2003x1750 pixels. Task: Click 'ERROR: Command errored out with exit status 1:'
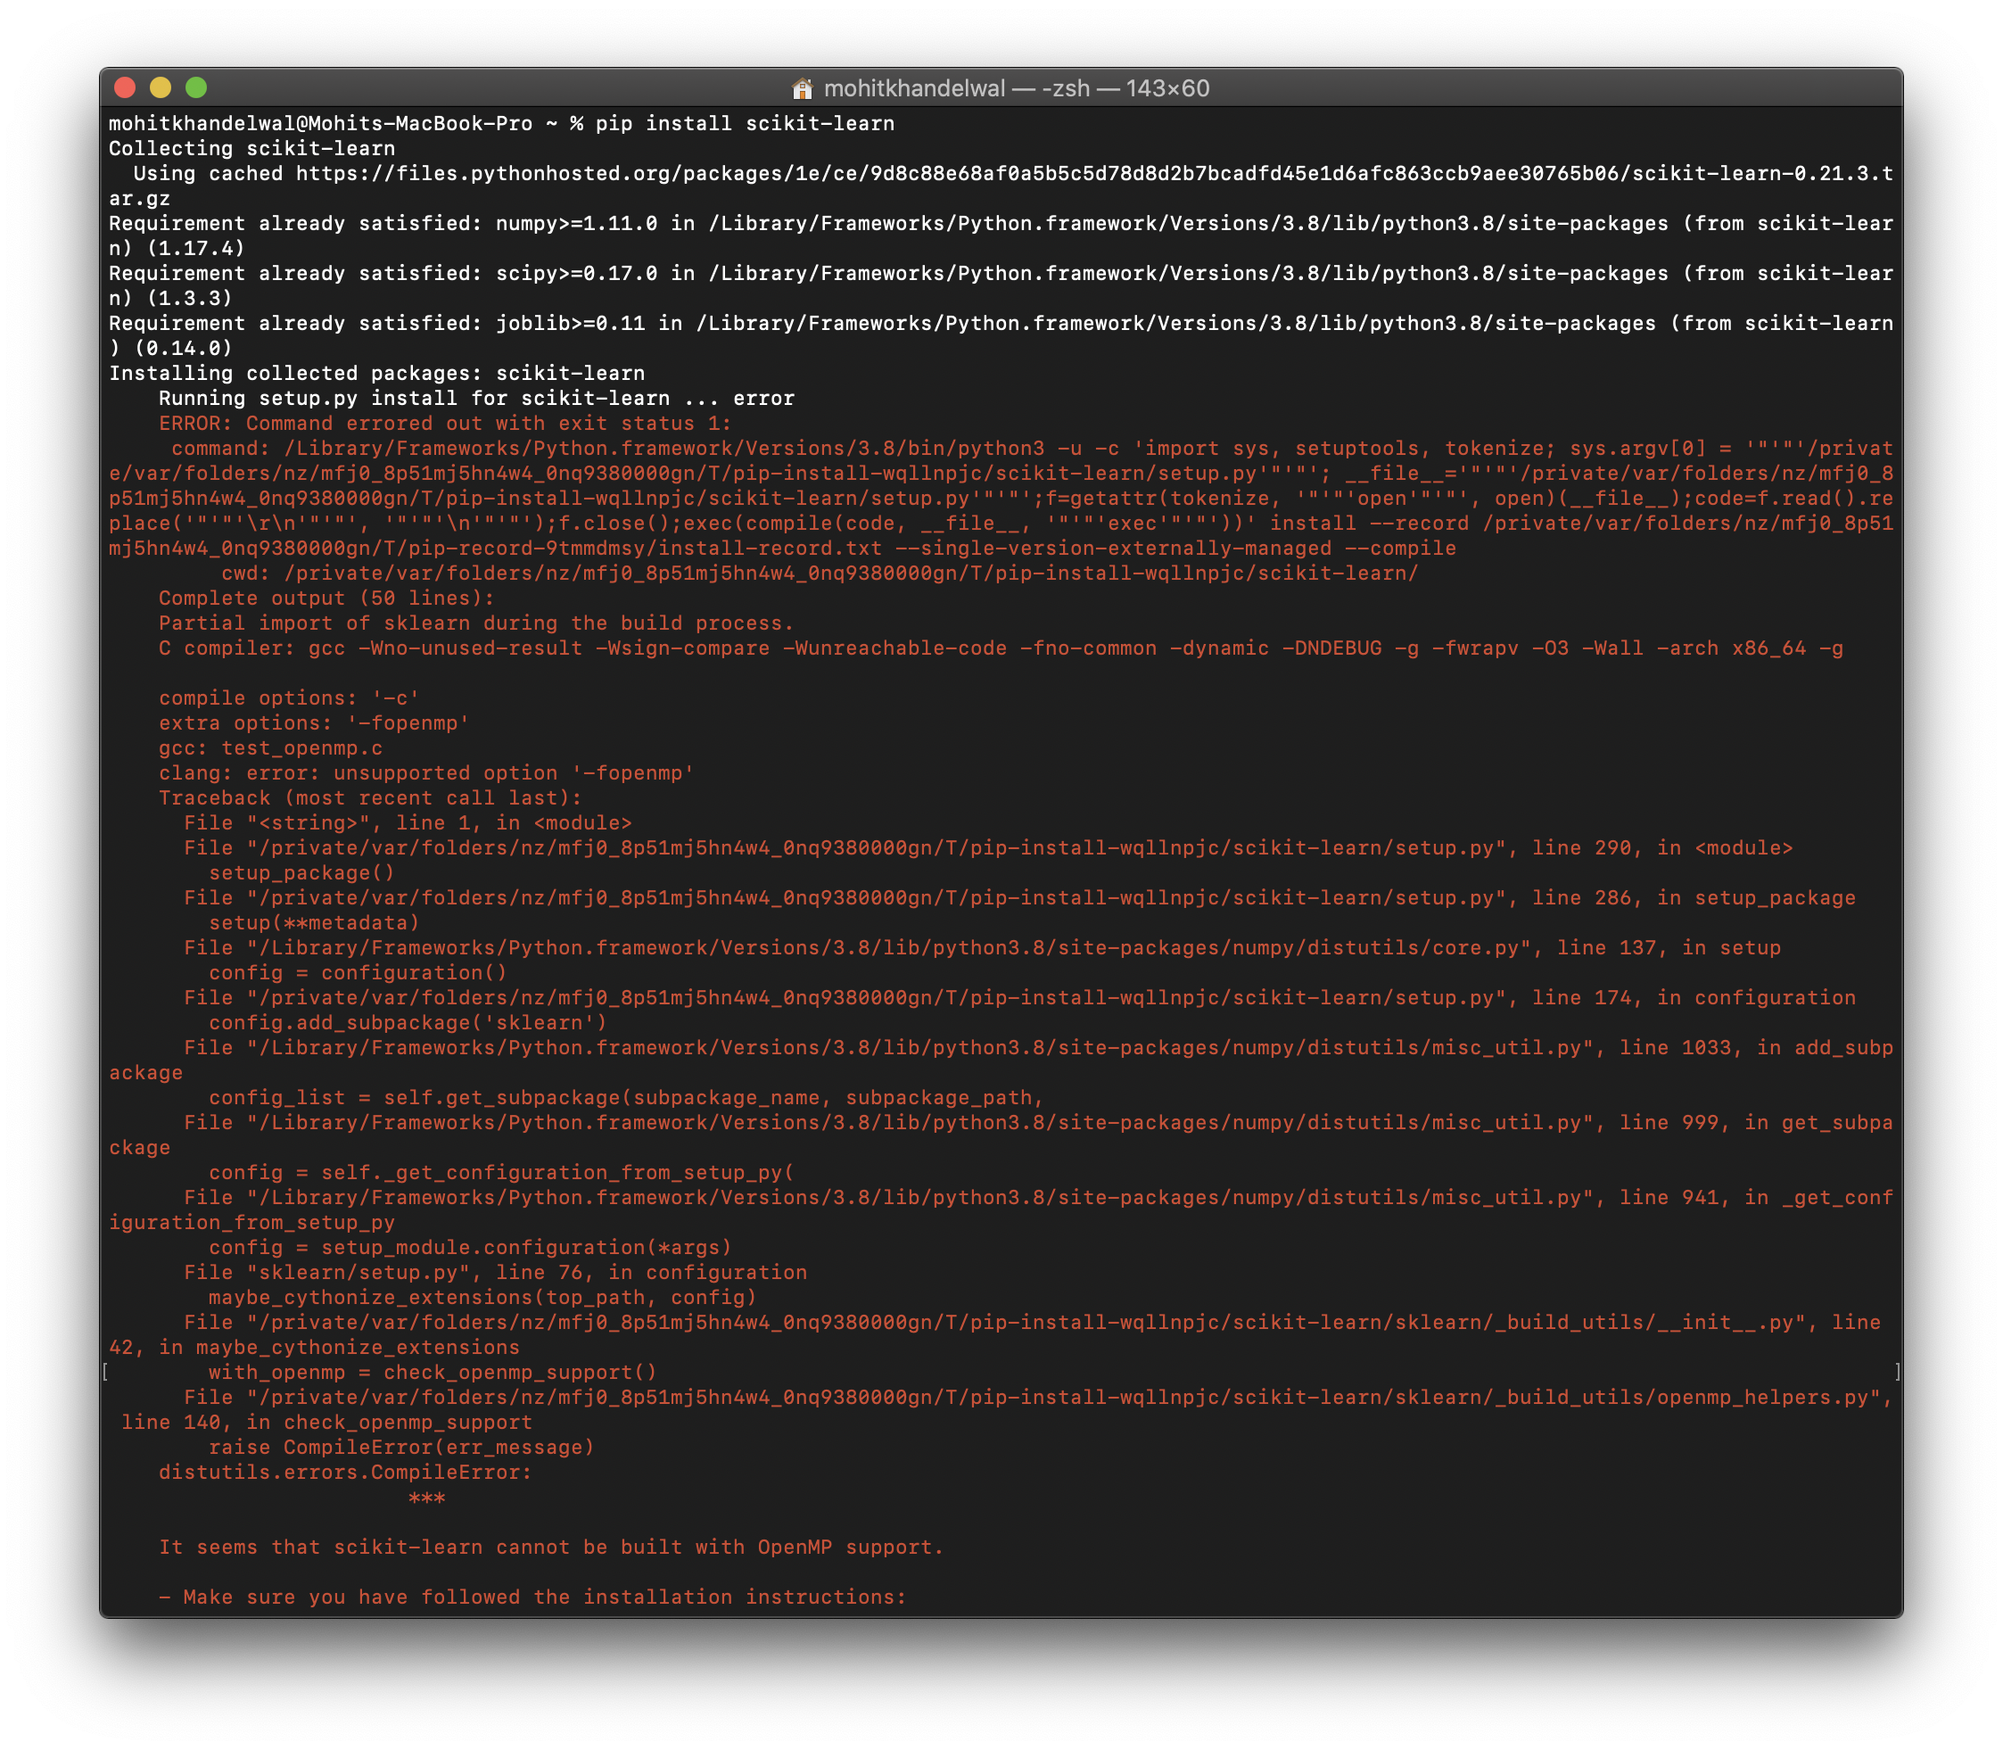445,423
